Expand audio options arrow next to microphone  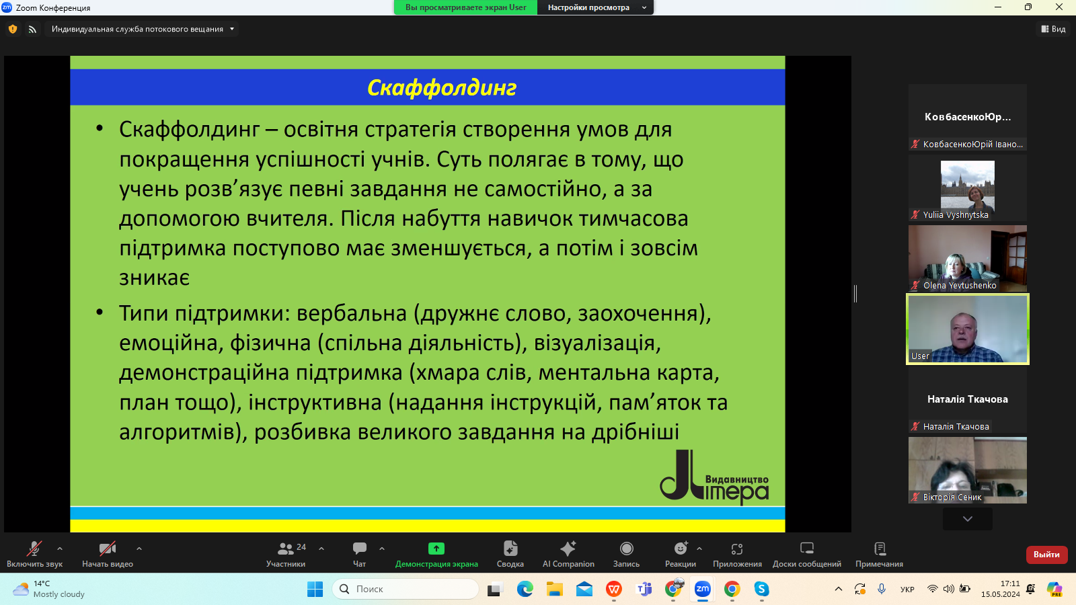pyautogui.click(x=60, y=549)
